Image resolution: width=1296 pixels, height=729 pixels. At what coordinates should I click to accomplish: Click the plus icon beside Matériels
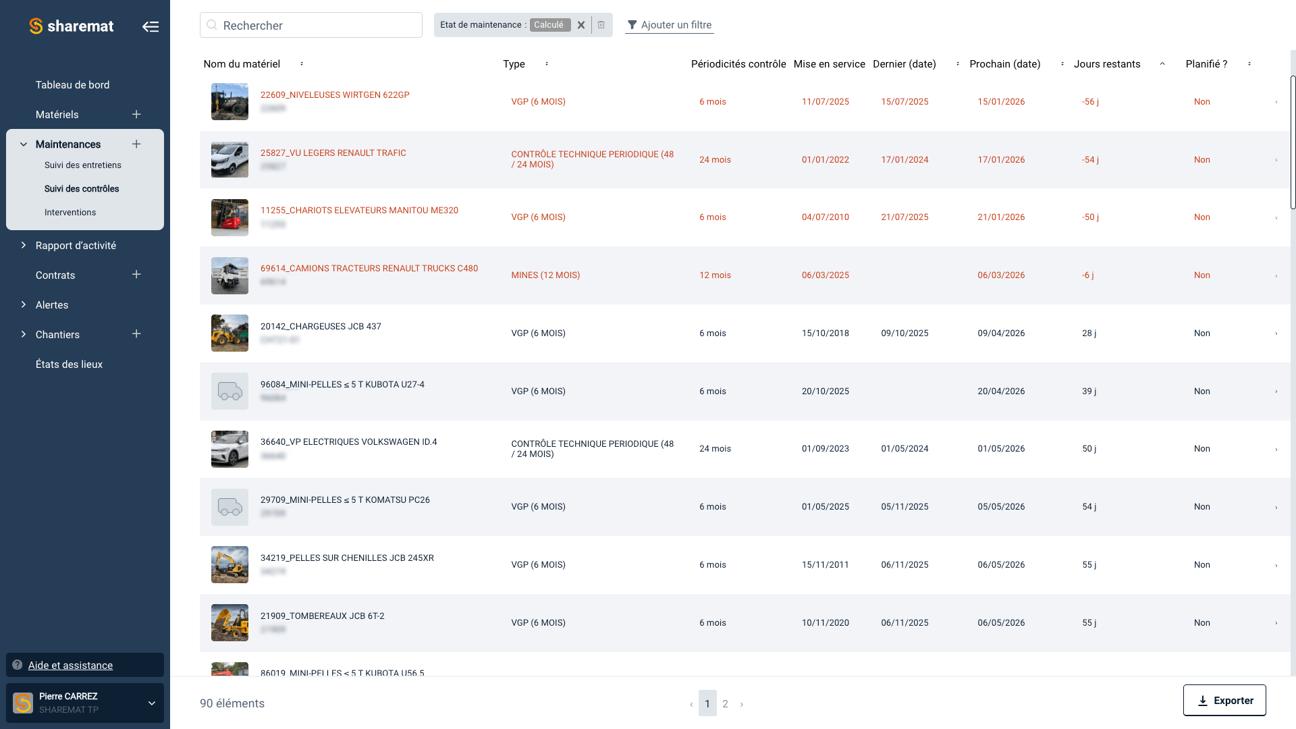pyautogui.click(x=136, y=114)
